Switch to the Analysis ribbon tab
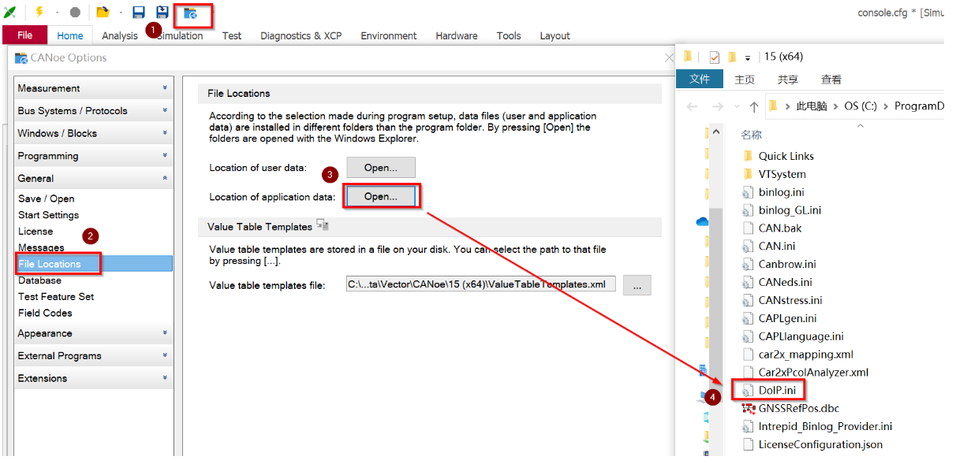Viewport: 956px width, 460px height. point(120,35)
